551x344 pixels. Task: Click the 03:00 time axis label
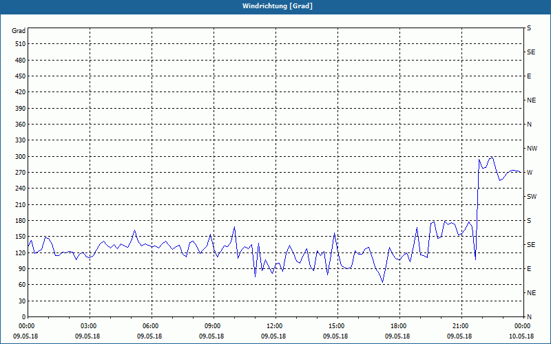(x=90, y=326)
